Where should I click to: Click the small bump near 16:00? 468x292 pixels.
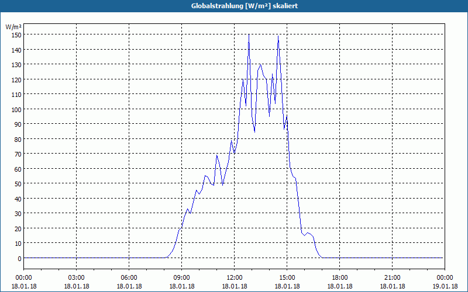[308, 233]
